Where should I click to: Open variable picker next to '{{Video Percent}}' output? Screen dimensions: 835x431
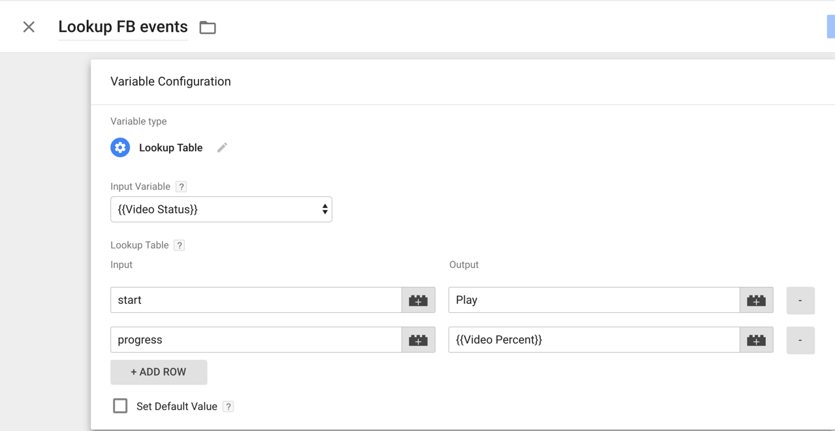click(756, 340)
